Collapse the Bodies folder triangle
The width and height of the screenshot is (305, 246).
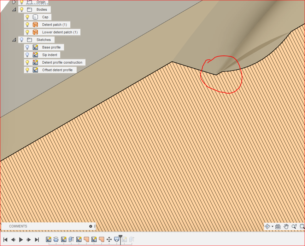[x=14, y=9]
